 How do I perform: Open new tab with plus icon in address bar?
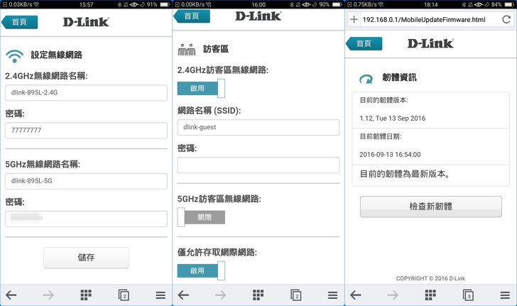click(x=354, y=19)
